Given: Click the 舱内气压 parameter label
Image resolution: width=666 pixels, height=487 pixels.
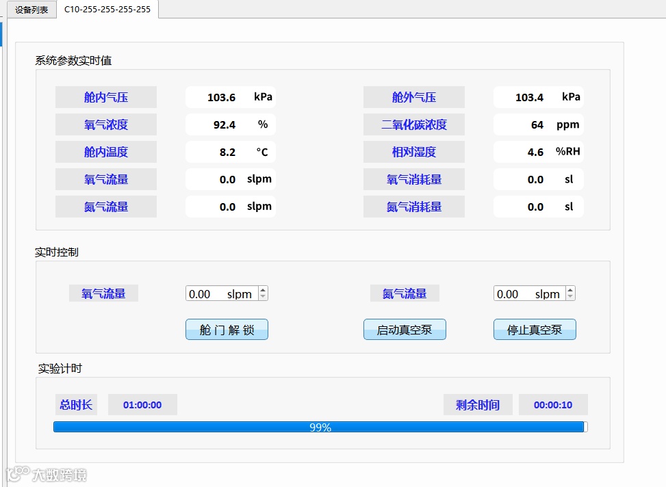Looking at the screenshot, I should (x=105, y=97).
